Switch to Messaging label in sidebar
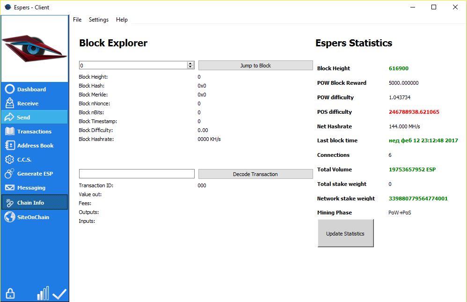 click(31, 188)
